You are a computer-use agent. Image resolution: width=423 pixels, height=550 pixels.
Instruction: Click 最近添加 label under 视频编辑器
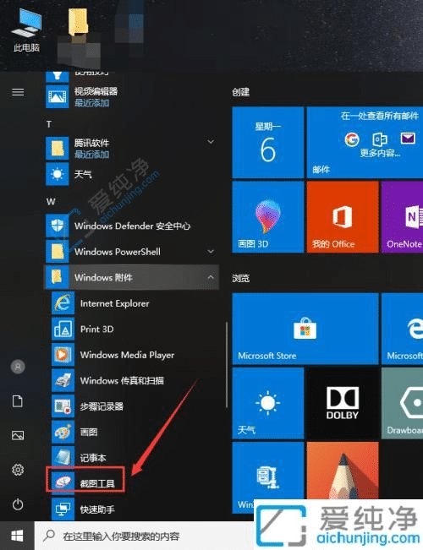91,103
